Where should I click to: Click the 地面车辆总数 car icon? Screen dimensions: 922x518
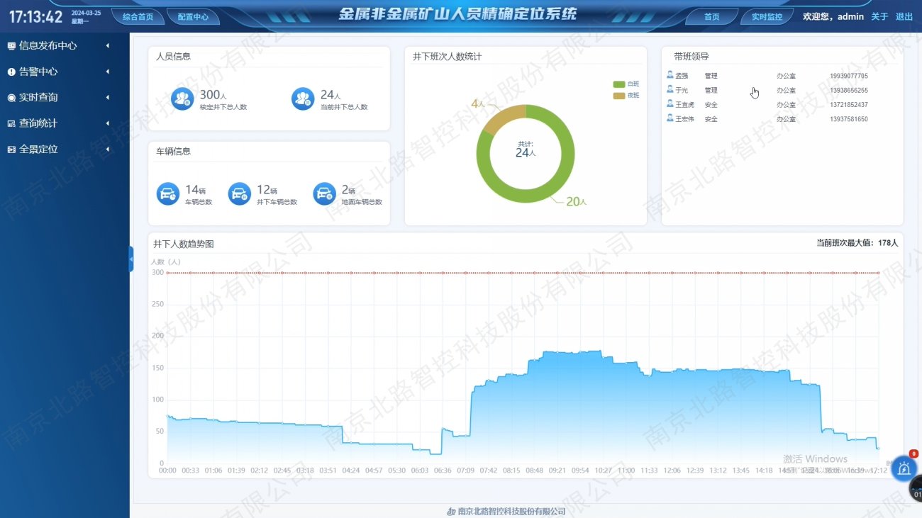click(324, 194)
